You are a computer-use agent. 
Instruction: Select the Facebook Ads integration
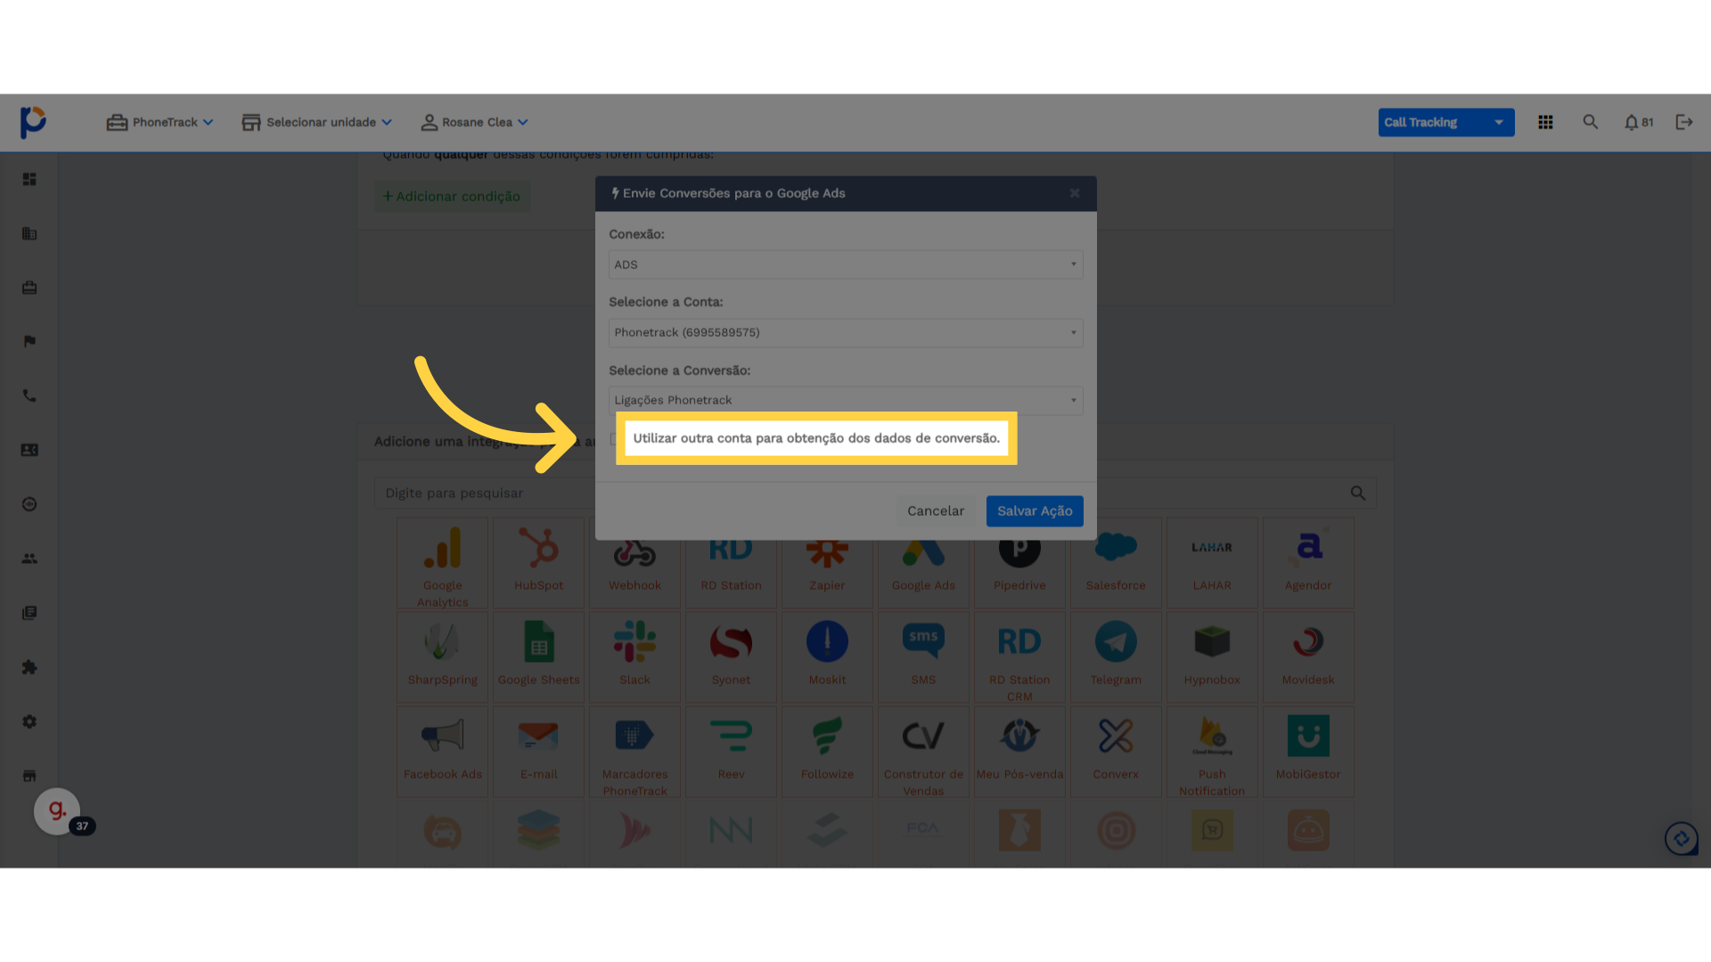pos(443,752)
